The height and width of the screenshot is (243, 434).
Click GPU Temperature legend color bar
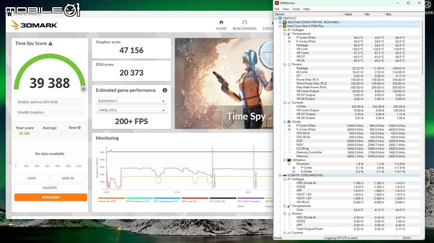tap(167, 198)
